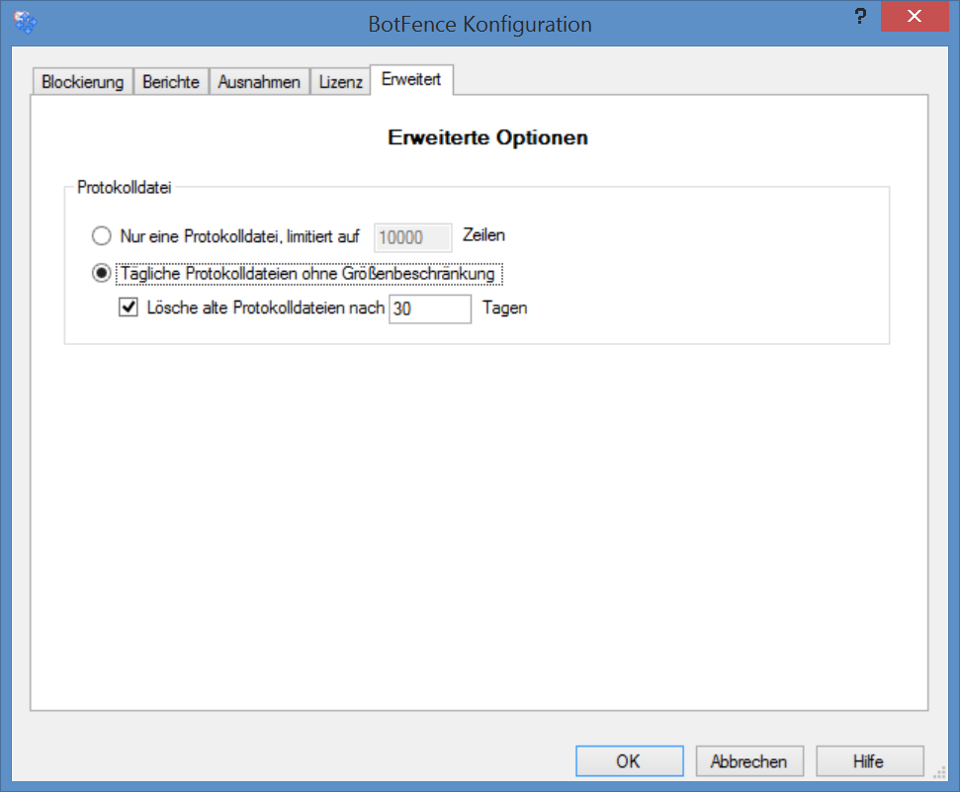The image size is (960, 792).
Task: Focus the 30 Tagen days field
Action: click(430, 308)
